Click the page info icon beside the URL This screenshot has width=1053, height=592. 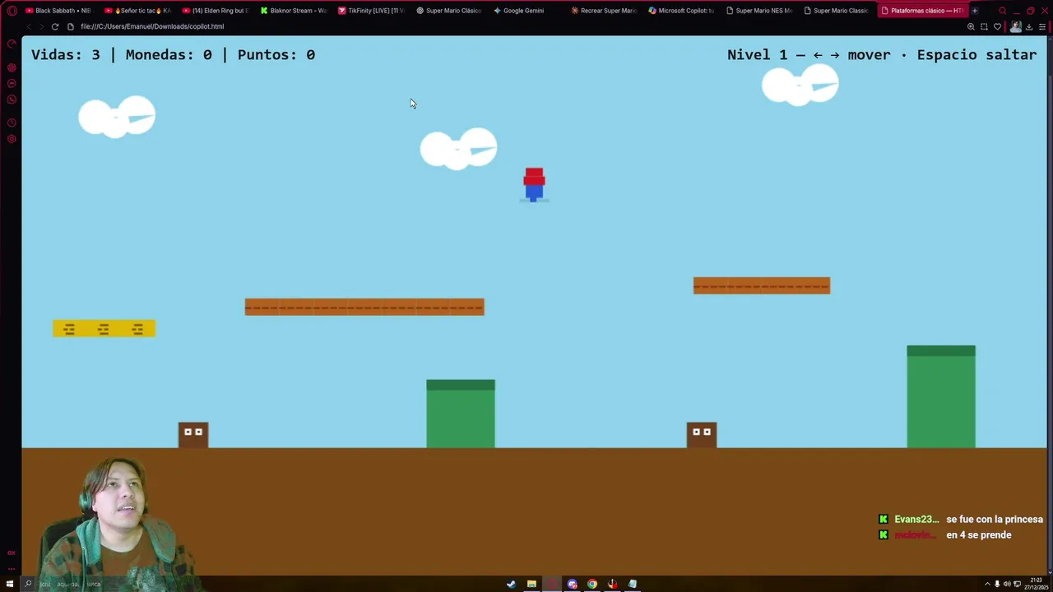[x=71, y=26]
